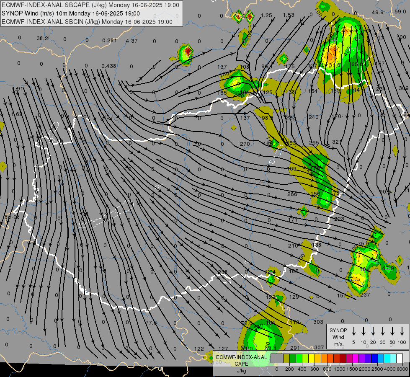Click the 4000 tick on CAPE scale
The image size is (410, 377).
[x=390, y=369]
